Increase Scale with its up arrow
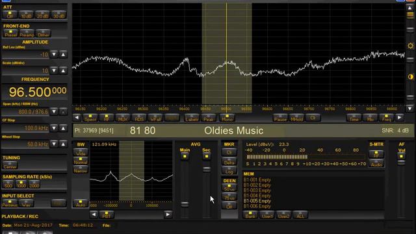 [63, 71]
